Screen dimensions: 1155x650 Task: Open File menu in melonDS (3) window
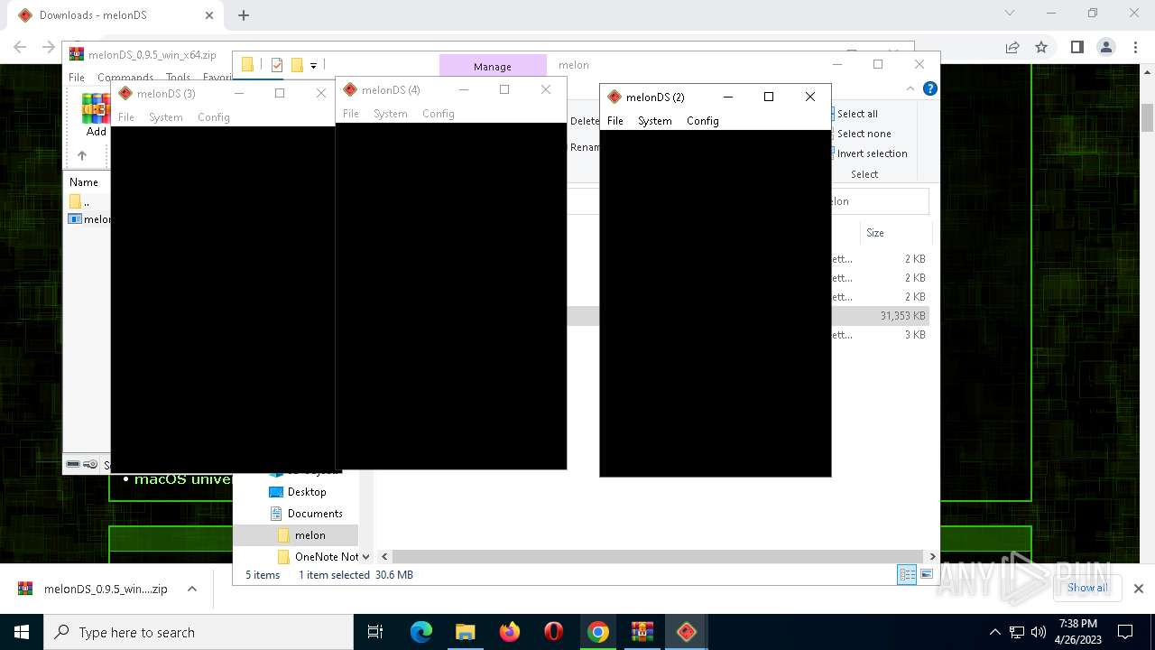point(126,117)
